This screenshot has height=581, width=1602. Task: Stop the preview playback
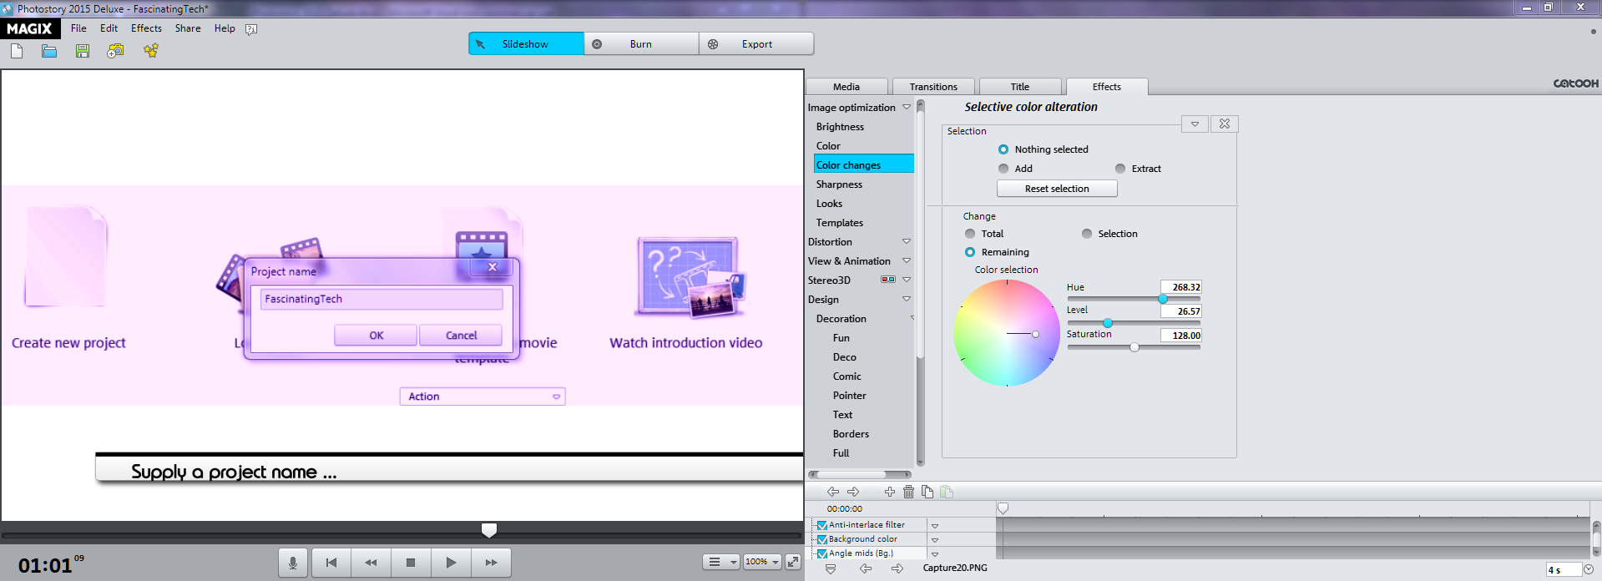tap(411, 563)
